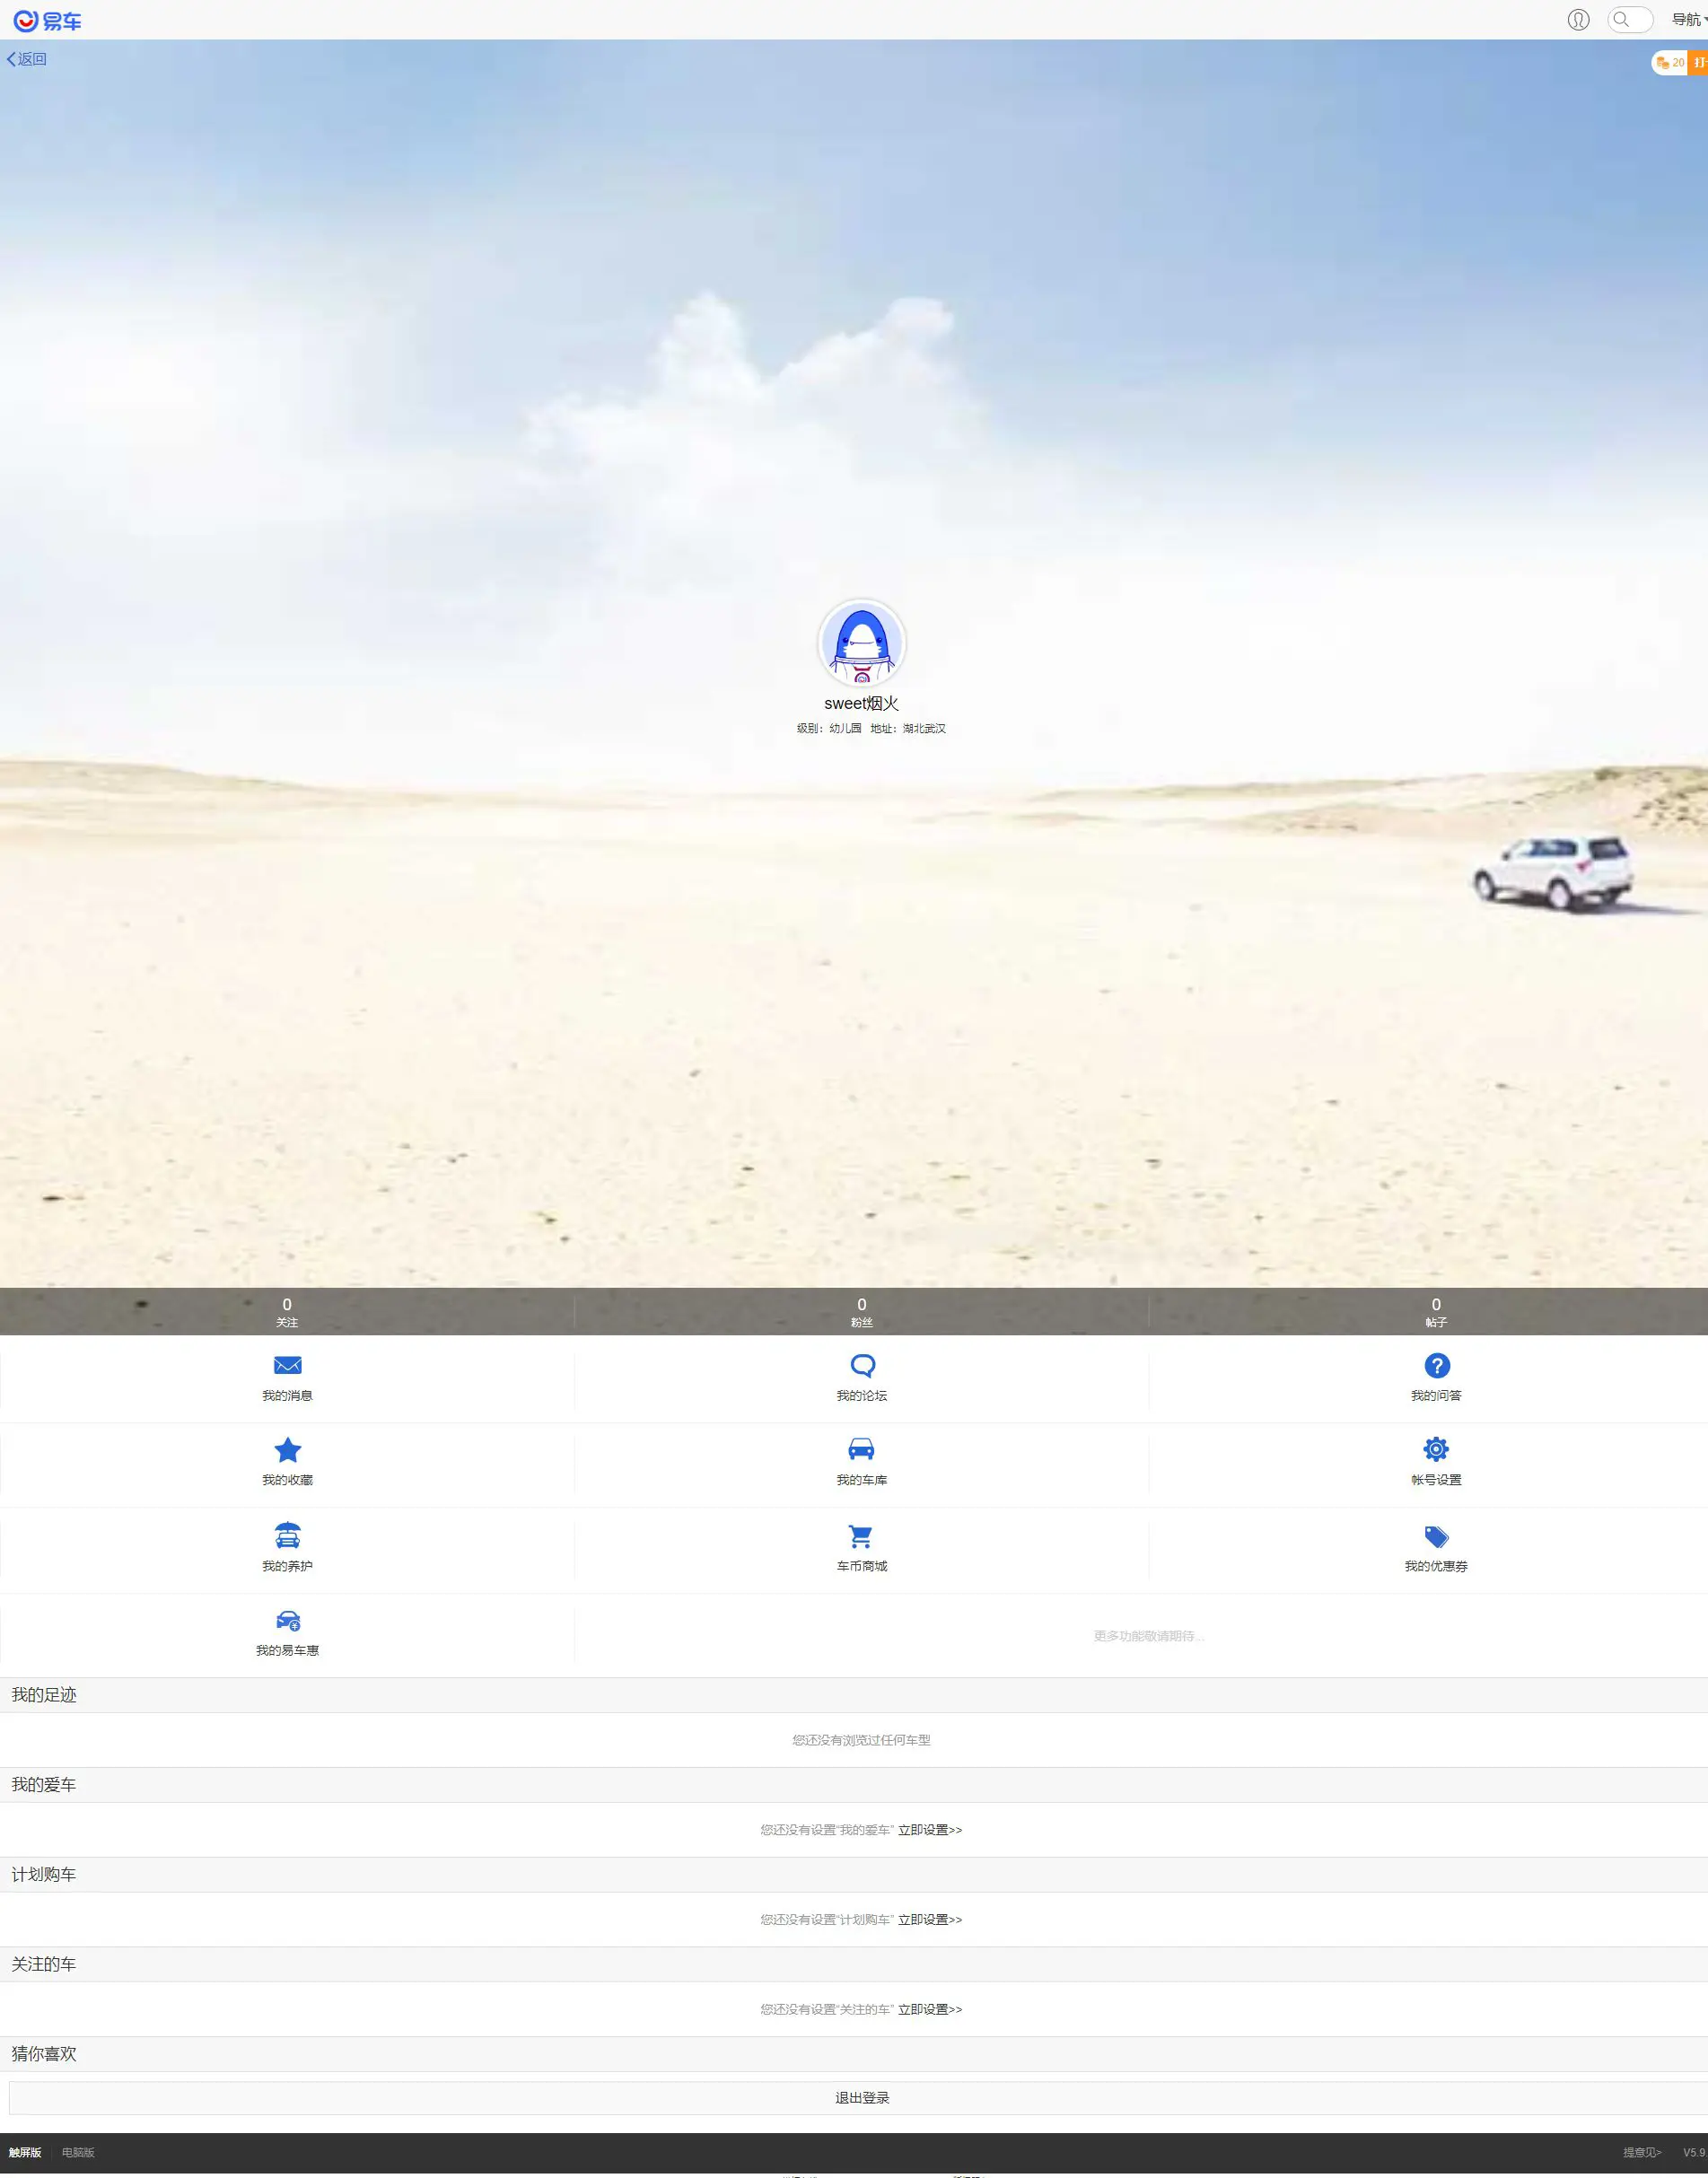Click the sweet烟火 user avatar
This screenshot has height=2178, width=1708.
click(x=862, y=644)
